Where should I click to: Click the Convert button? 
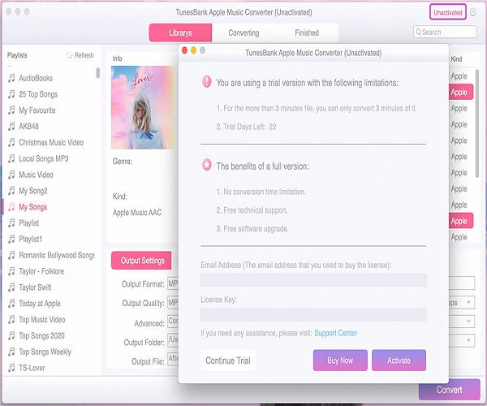pos(450,390)
